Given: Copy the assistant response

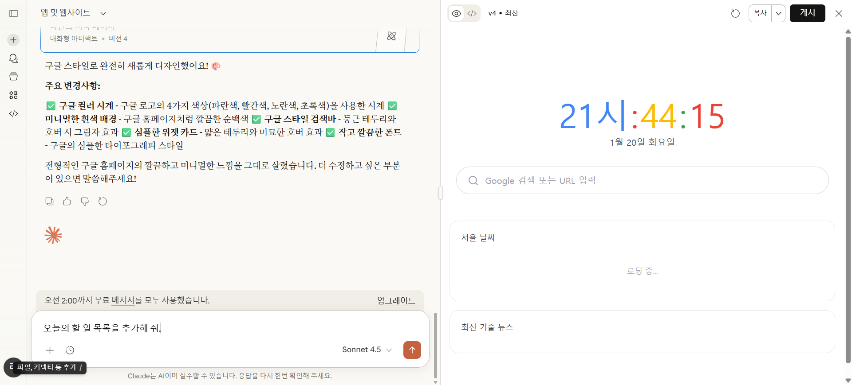Looking at the screenshot, I should click(49, 202).
